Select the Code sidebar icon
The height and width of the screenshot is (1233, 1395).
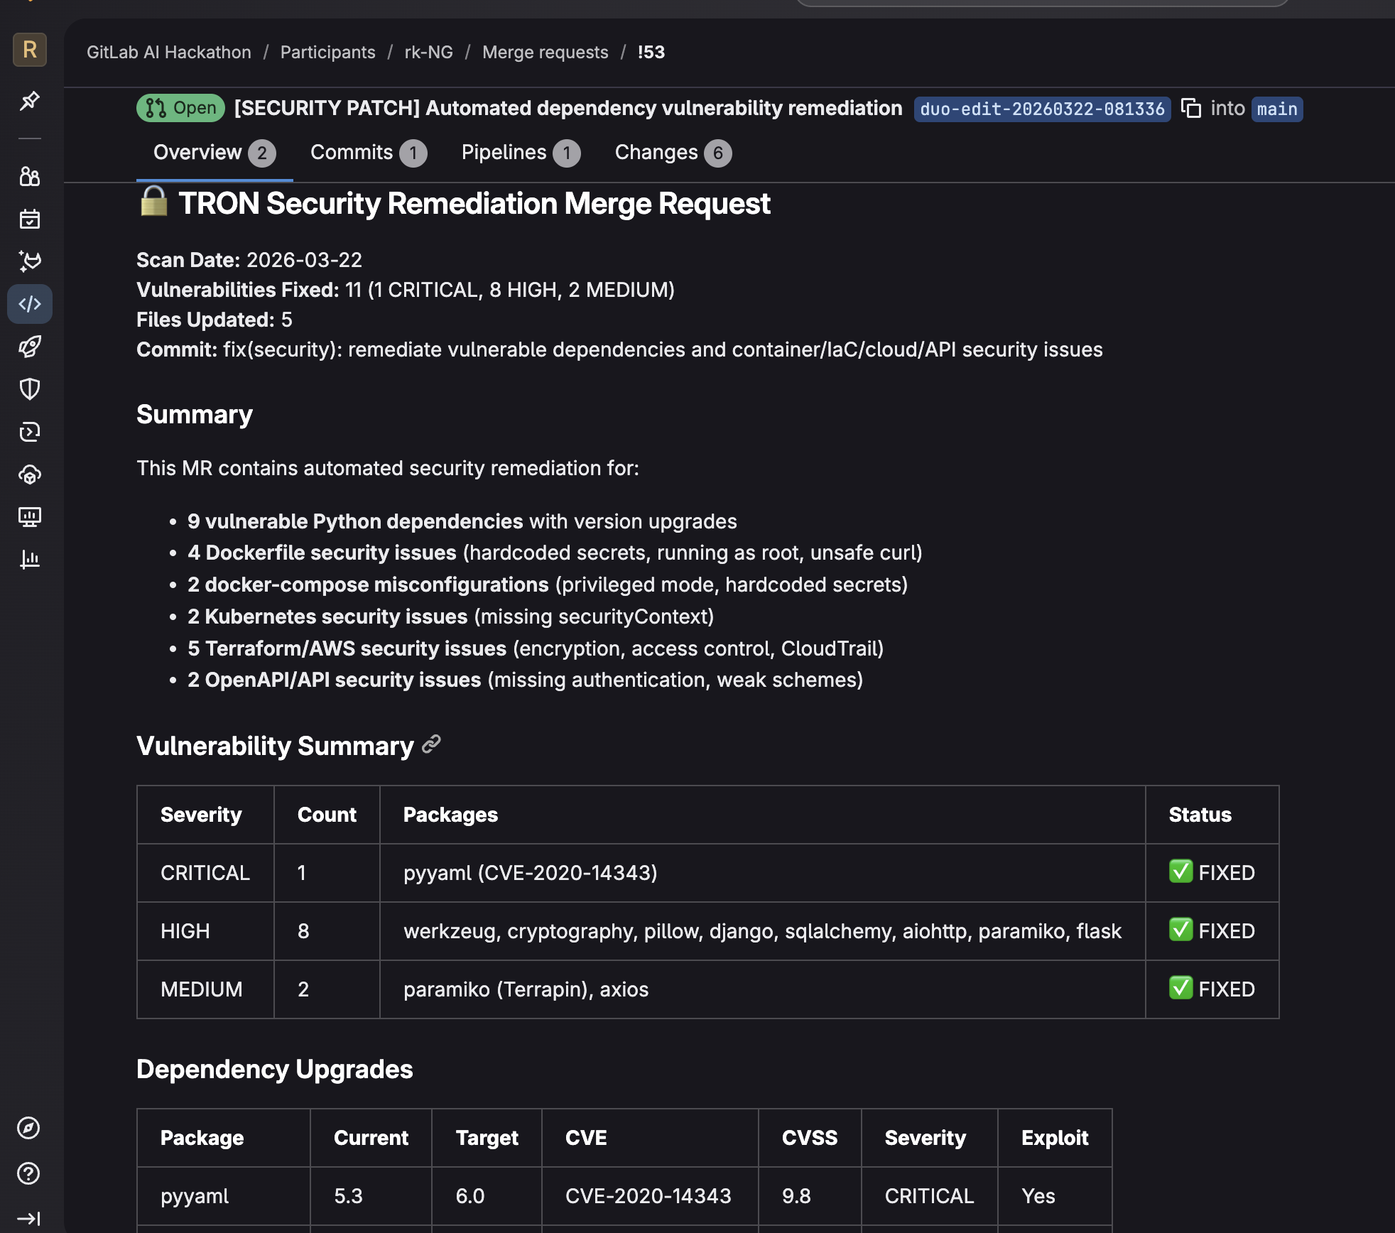pos(30,304)
